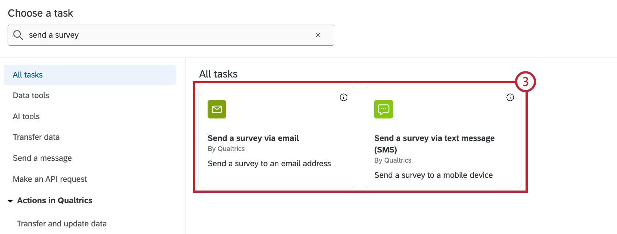Click "Send a survey to a mobile device" description

click(433, 175)
